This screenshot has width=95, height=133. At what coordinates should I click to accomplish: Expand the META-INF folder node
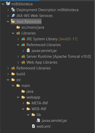(x=23, y=103)
